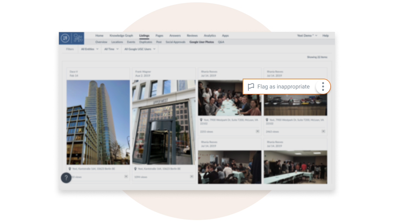Open the Duplicates sub-tab

(146, 42)
